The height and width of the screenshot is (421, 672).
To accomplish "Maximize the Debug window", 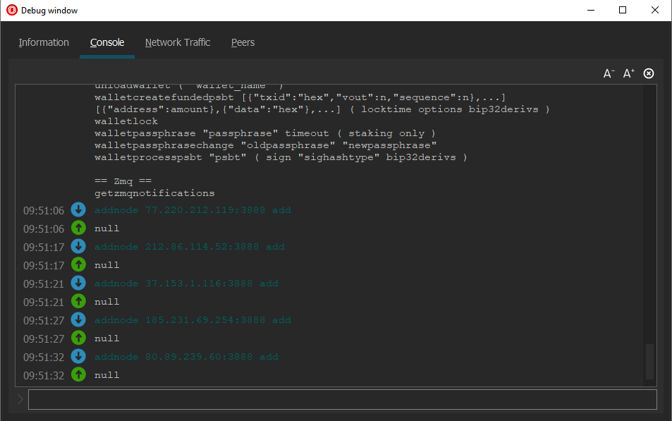I will [x=623, y=11].
